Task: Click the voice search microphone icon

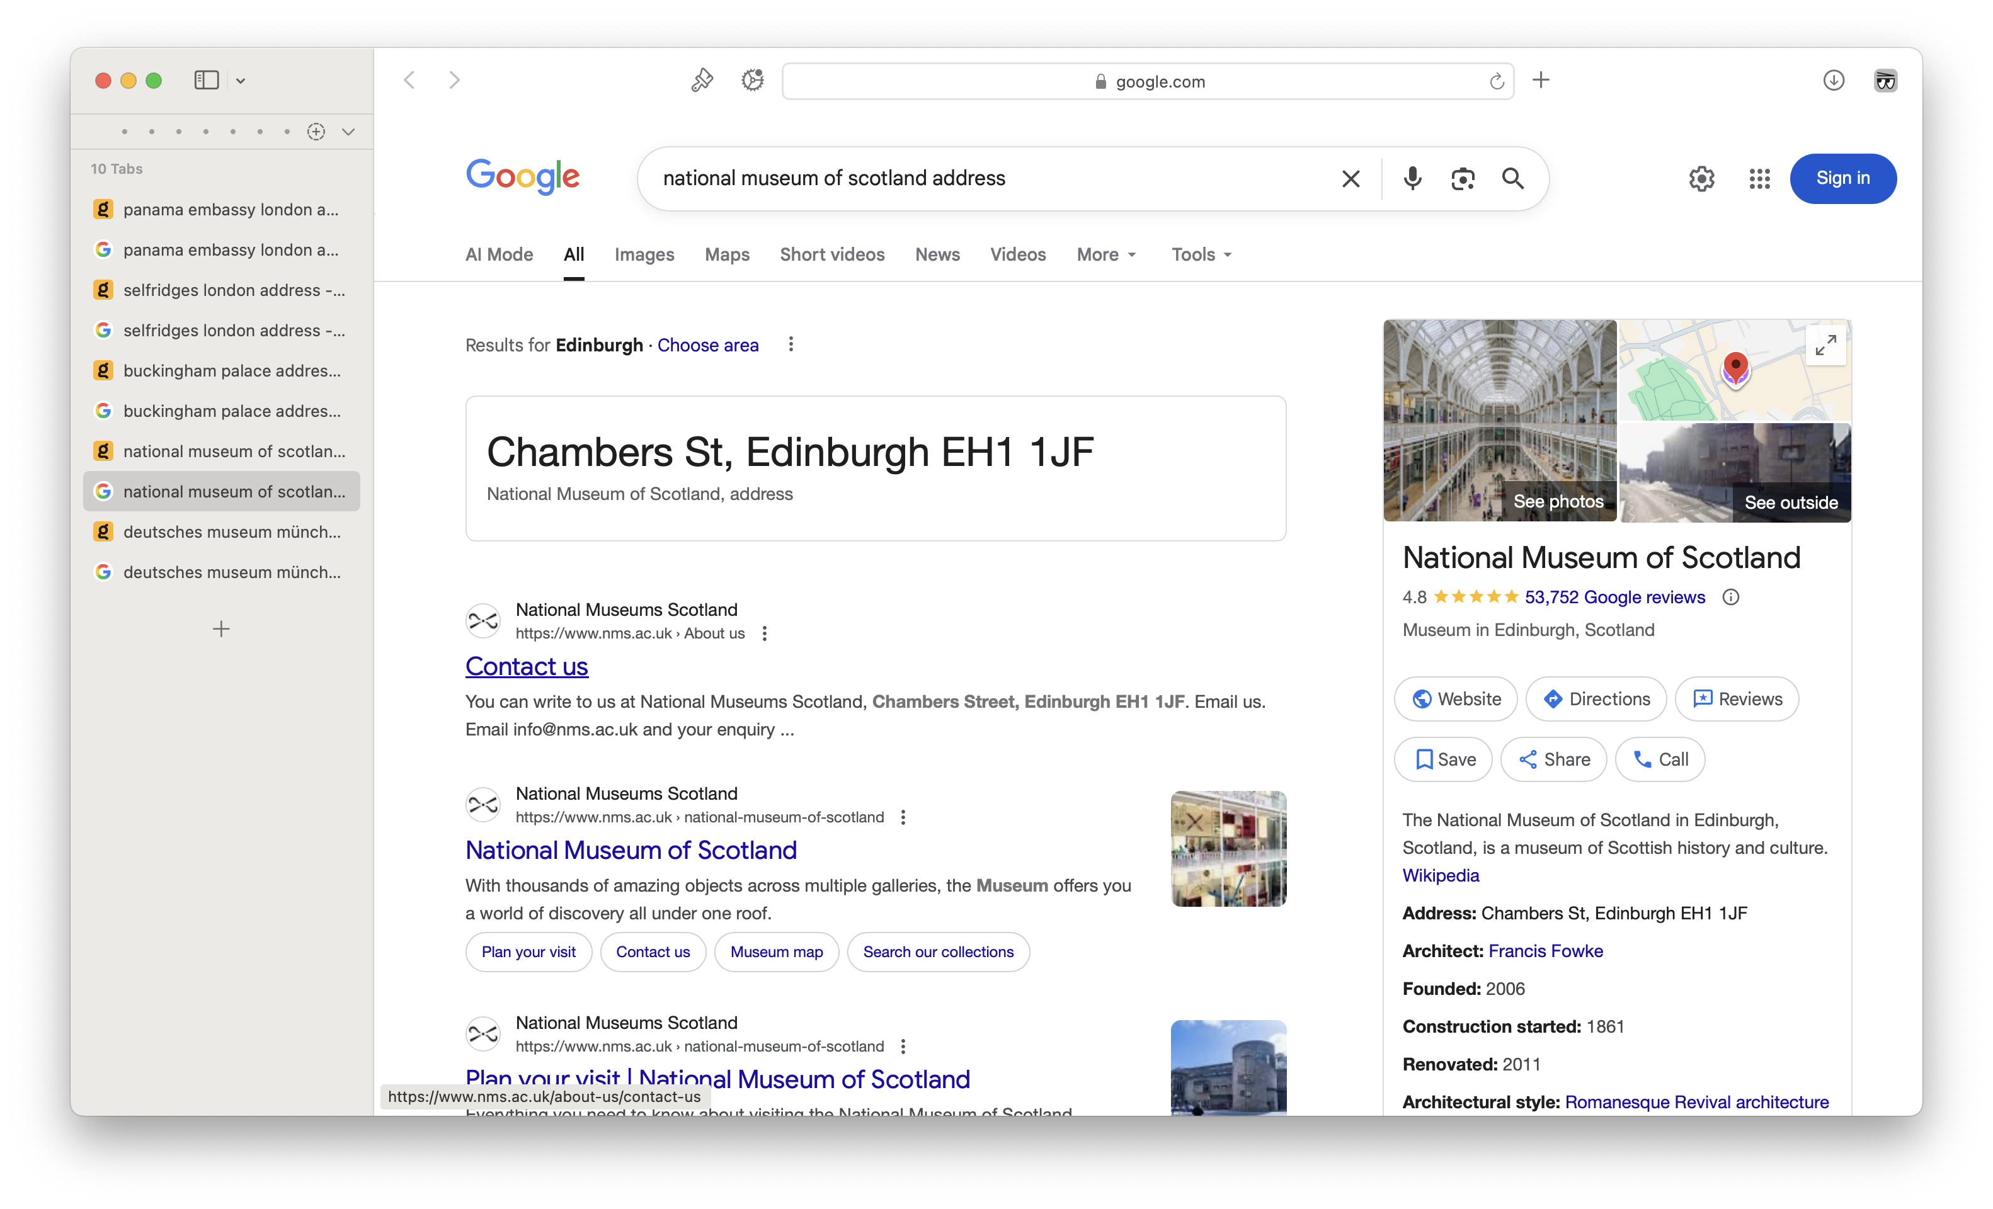Action: click(x=1412, y=178)
